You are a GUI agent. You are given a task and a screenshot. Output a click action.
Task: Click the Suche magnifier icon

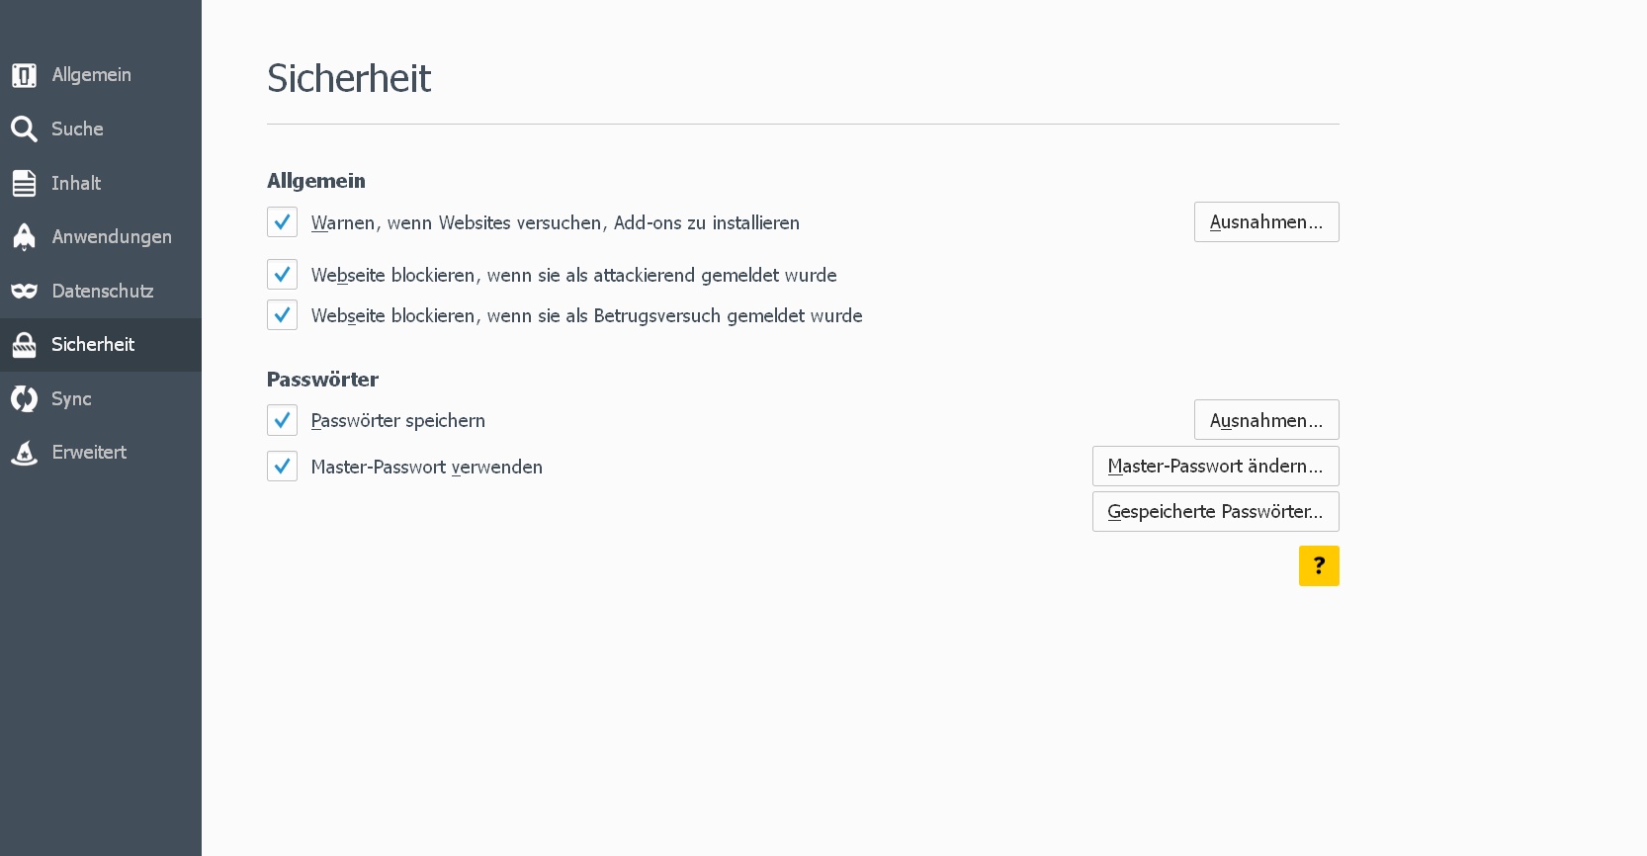(25, 128)
